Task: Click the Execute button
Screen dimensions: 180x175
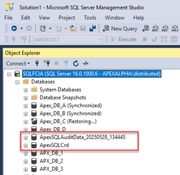Action: (124, 39)
